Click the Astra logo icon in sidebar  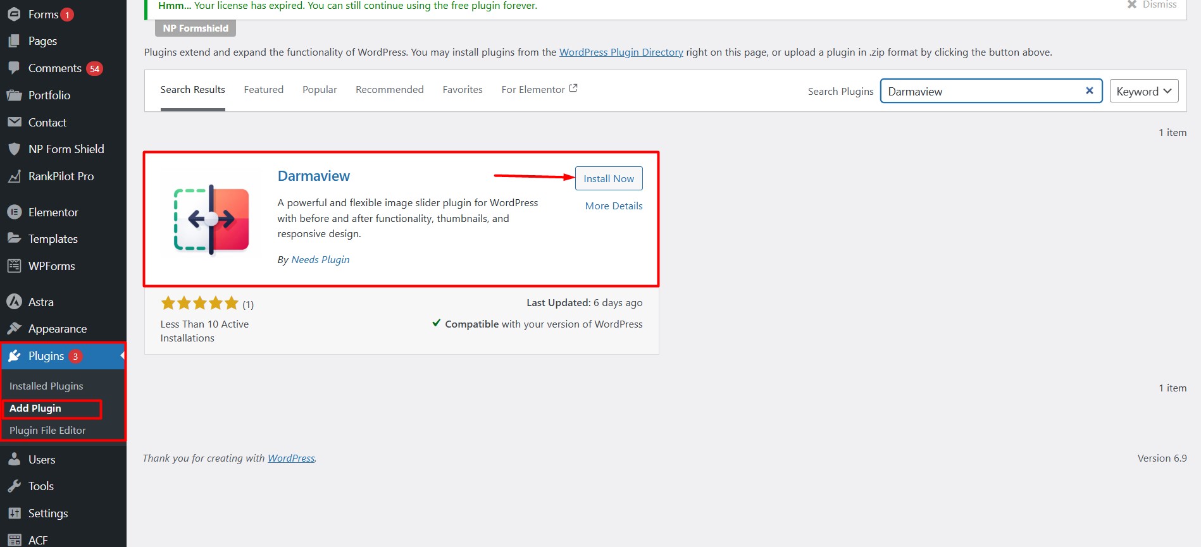pyautogui.click(x=14, y=302)
